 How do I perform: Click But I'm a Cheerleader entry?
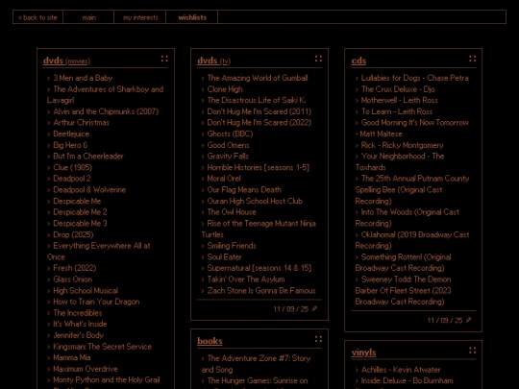pyautogui.click(x=88, y=157)
